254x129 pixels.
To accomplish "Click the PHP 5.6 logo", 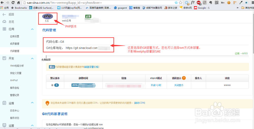I will (x=47, y=16).
